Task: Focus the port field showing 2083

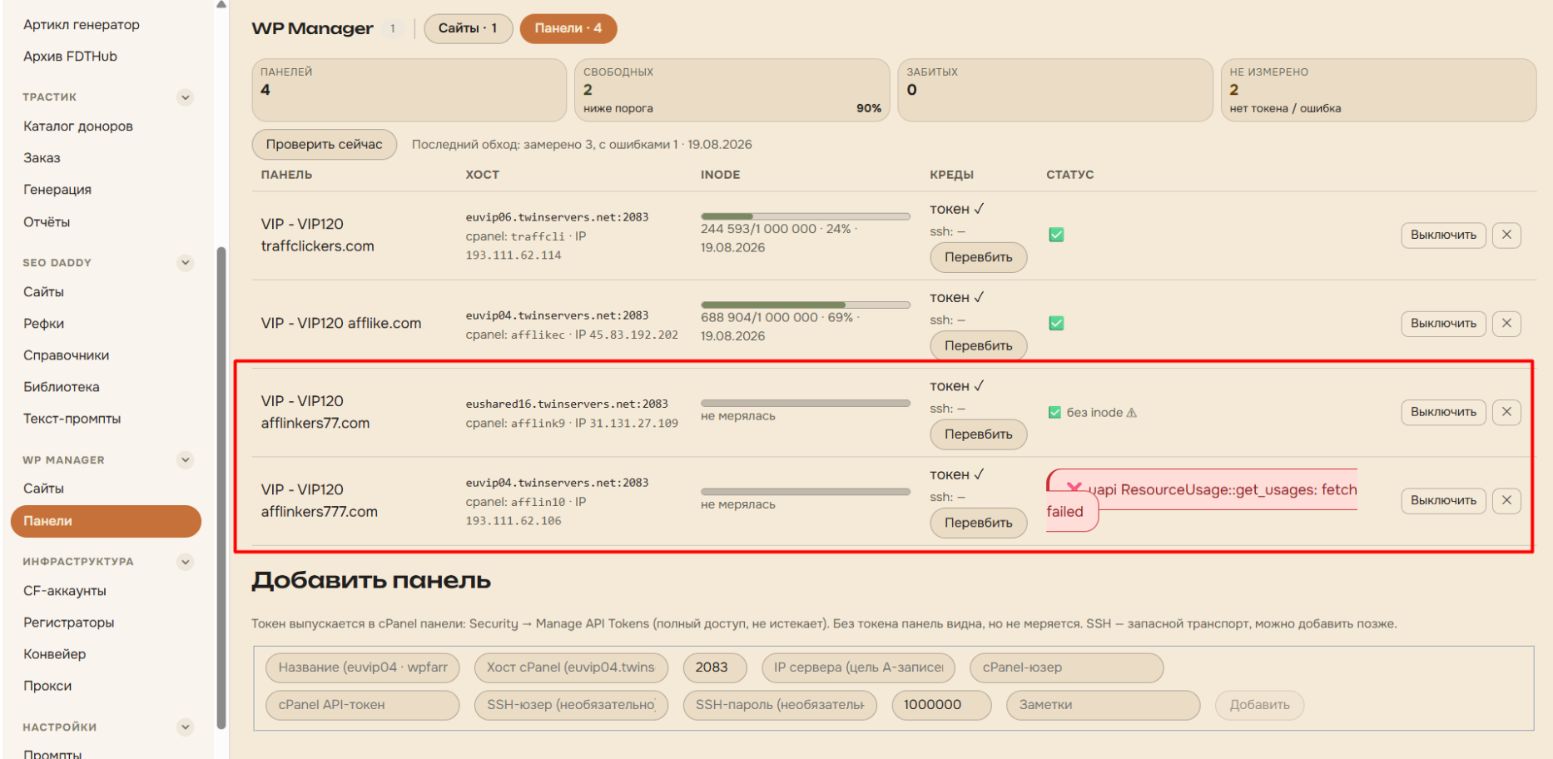Action: coord(715,667)
